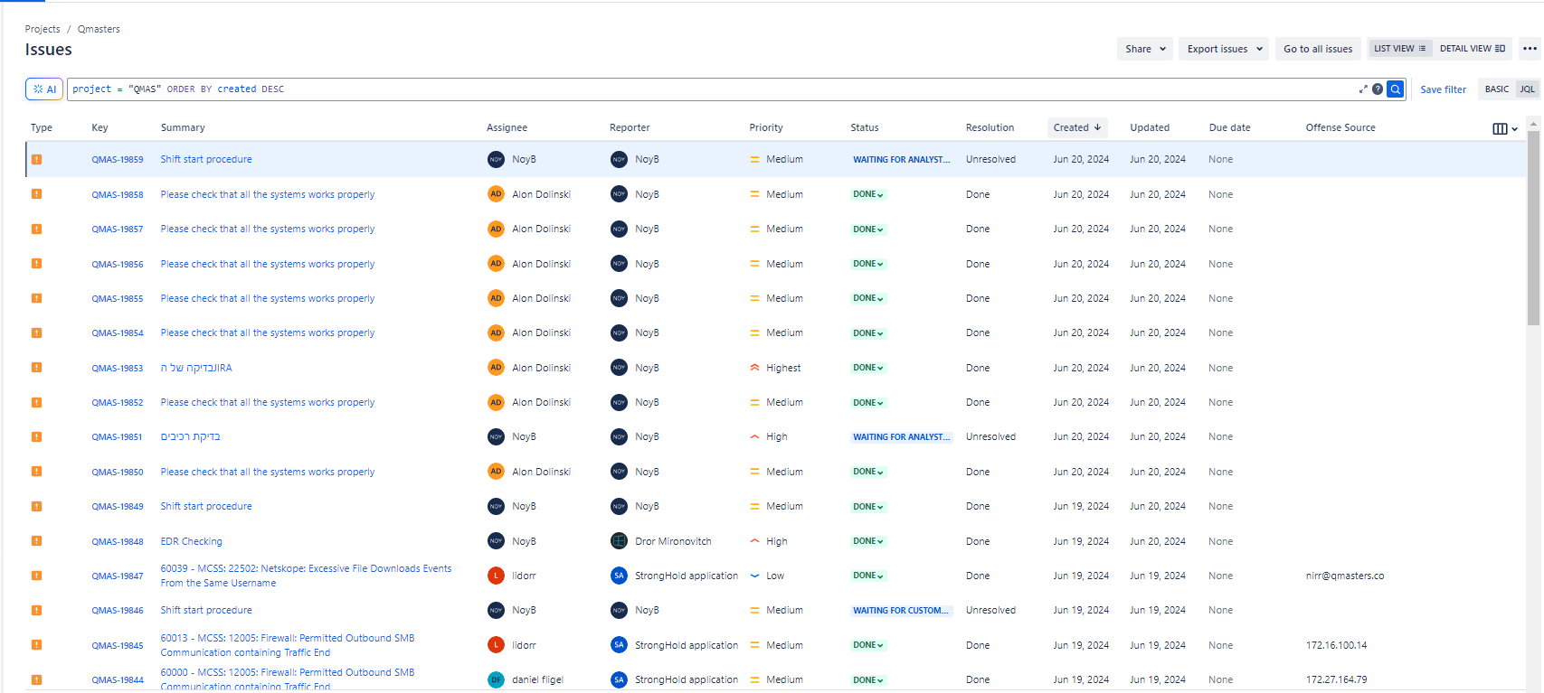Click into the JQL query input field
The image size is (1544, 693).
[x=715, y=89]
